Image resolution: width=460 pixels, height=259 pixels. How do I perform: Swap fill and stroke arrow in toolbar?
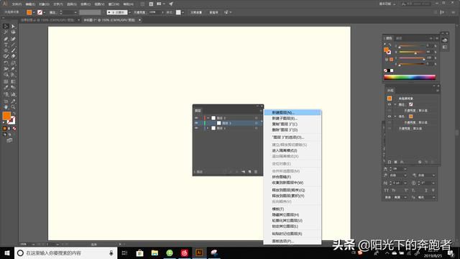pos(14,113)
